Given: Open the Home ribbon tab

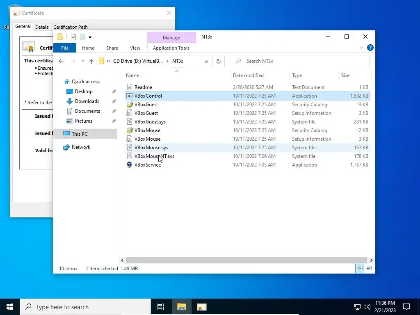Looking at the screenshot, I should 88,48.
